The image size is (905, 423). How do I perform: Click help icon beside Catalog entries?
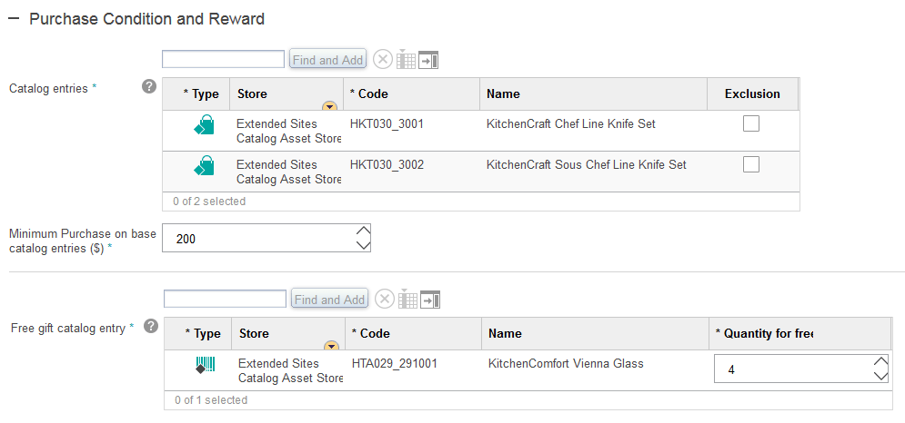(150, 87)
